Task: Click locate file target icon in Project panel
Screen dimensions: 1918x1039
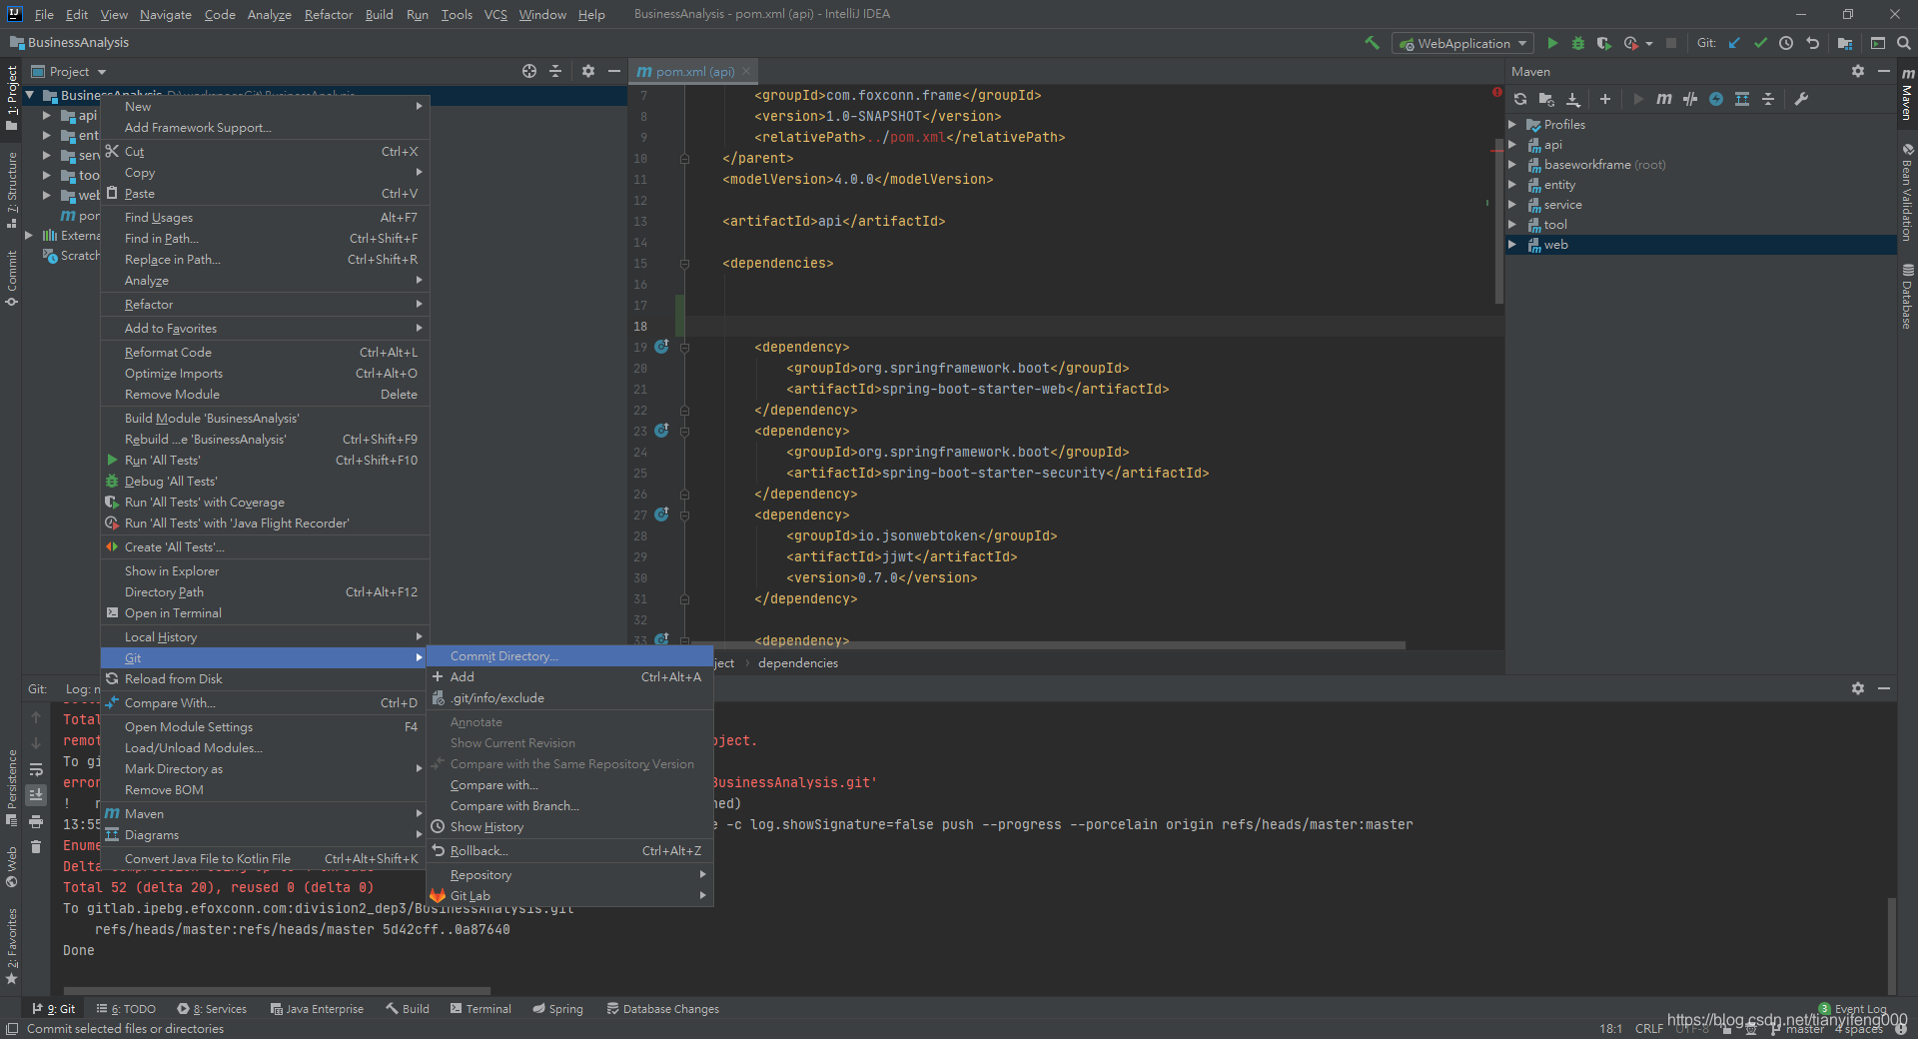Action: pyautogui.click(x=529, y=71)
